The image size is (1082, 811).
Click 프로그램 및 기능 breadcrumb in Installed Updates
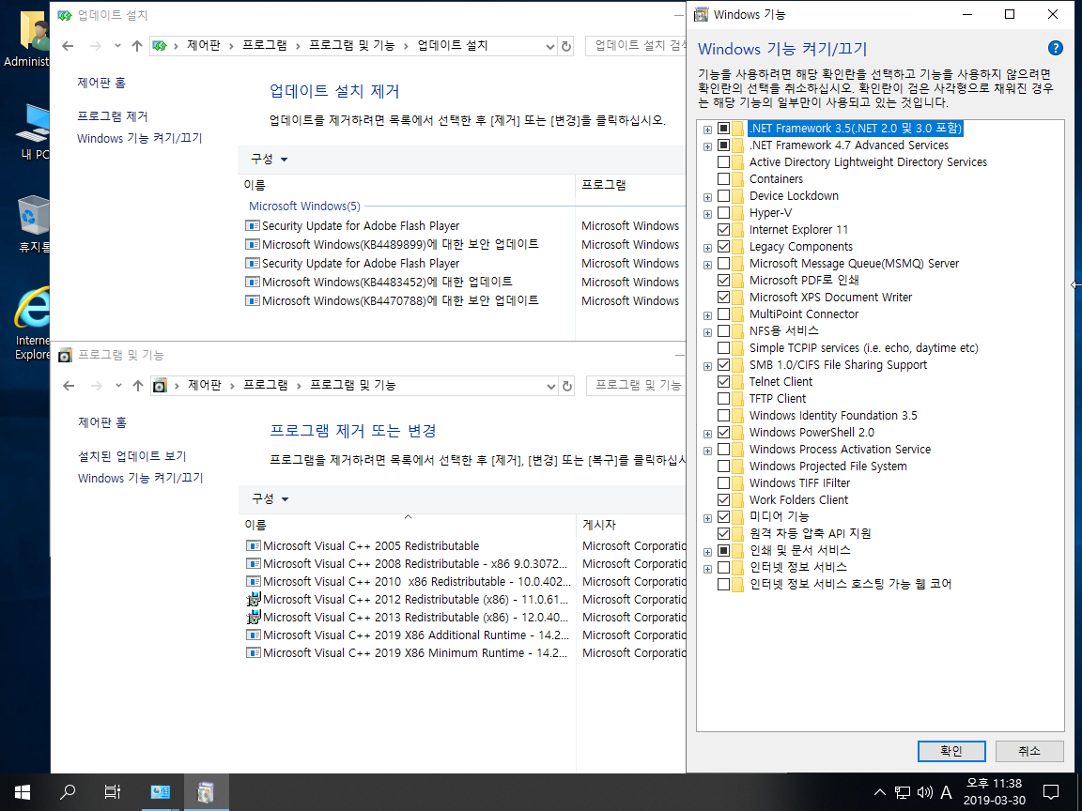click(351, 45)
